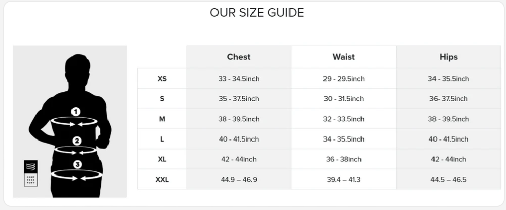Click the chest circumference arrows on silhouette
This screenshot has height=210, width=506.
(74, 122)
